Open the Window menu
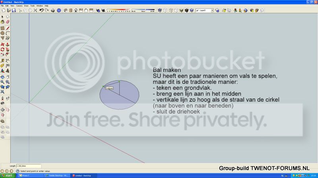The image size is (318, 178). point(39,6)
